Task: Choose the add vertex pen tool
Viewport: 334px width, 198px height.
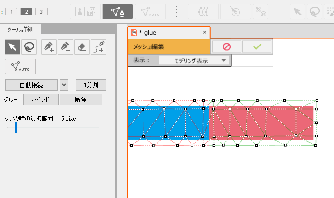Action: pyautogui.click(x=48, y=47)
